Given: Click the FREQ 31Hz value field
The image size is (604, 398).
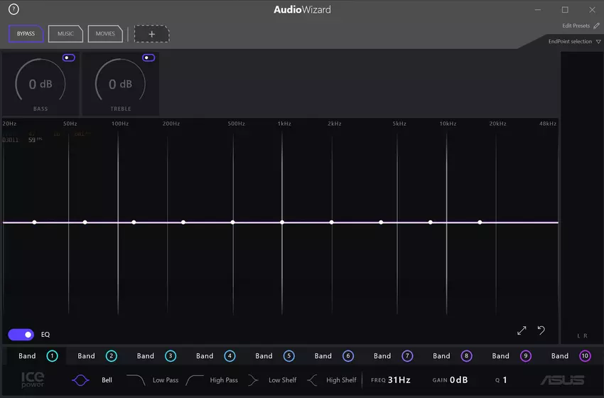Looking at the screenshot, I should [x=399, y=380].
